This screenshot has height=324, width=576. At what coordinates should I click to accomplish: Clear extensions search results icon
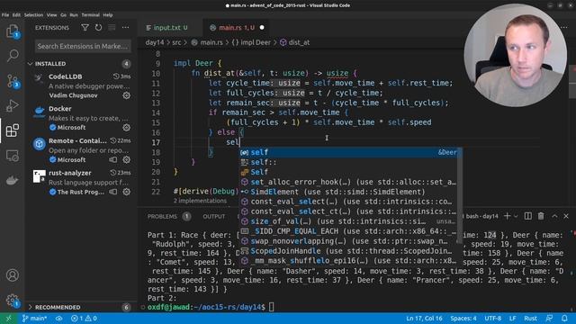(112, 28)
